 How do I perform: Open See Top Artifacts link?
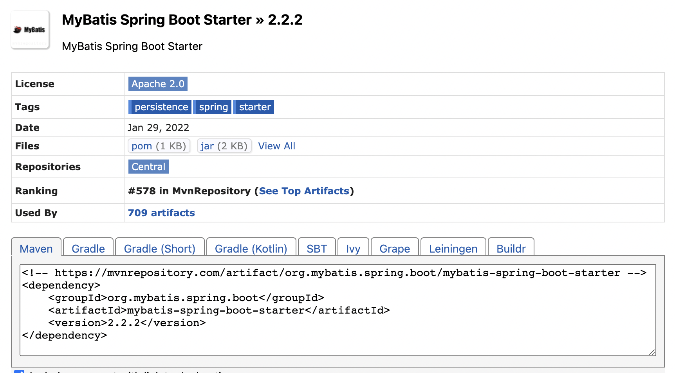click(304, 191)
